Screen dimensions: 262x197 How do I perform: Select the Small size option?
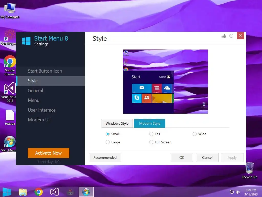[x=113, y=134]
